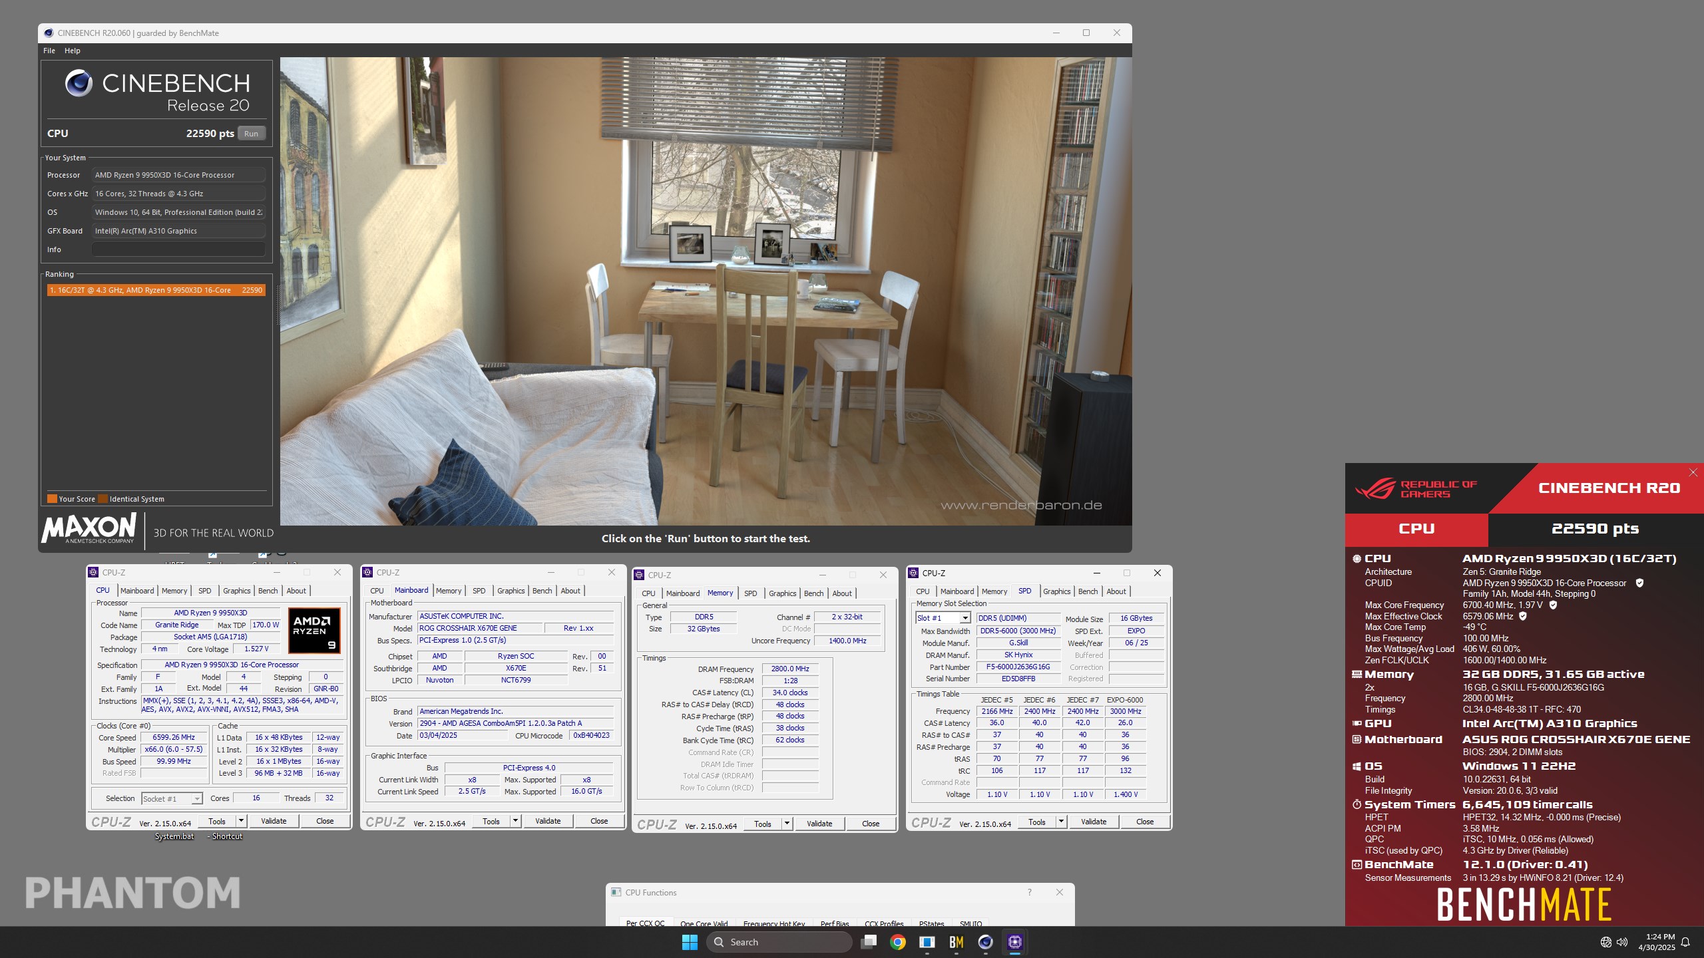Click the Motherboard section icon in BenchMate panel
The image size is (1704, 958).
1357,740
